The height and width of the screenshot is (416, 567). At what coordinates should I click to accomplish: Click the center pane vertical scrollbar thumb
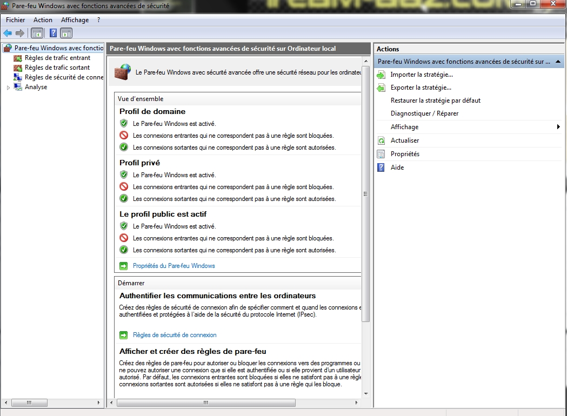click(366, 193)
